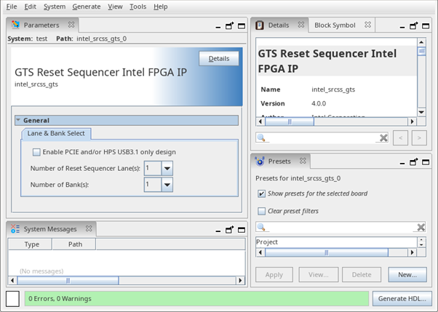Screen dimensions: 438x312
Task: Minimize the Presets panel
Action: (402, 163)
